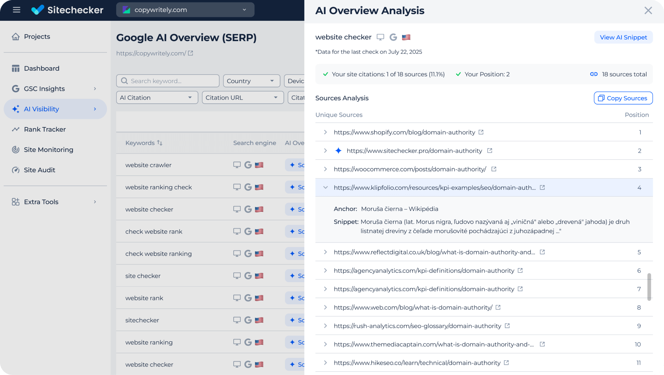
Task: Collapse the expanded klipfolio.com source row
Action: [x=325, y=187]
